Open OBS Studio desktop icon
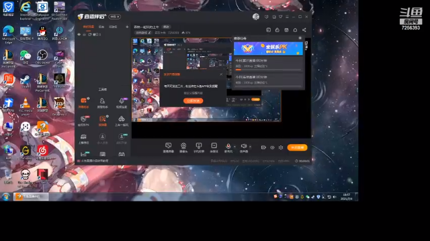This screenshot has width=430, height=241. [42, 57]
